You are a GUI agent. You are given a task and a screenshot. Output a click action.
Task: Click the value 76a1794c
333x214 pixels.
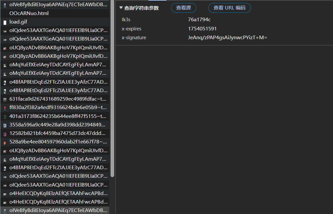pos(199,20)
